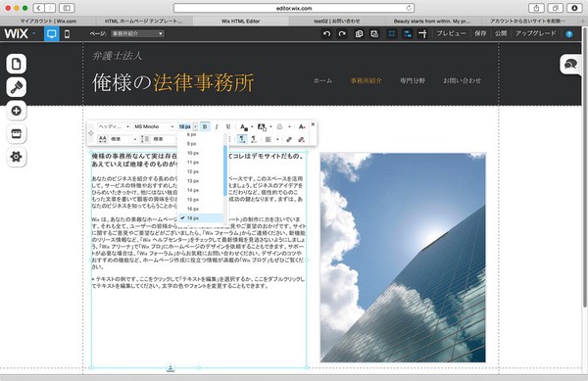Click right-to-left text direction icon

click(254, 139)
